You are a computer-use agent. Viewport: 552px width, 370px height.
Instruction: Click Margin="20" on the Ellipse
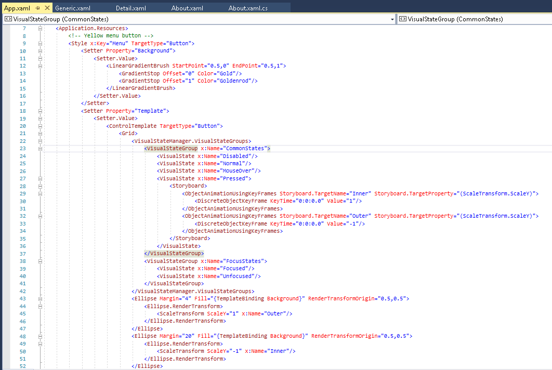point(177,336)
